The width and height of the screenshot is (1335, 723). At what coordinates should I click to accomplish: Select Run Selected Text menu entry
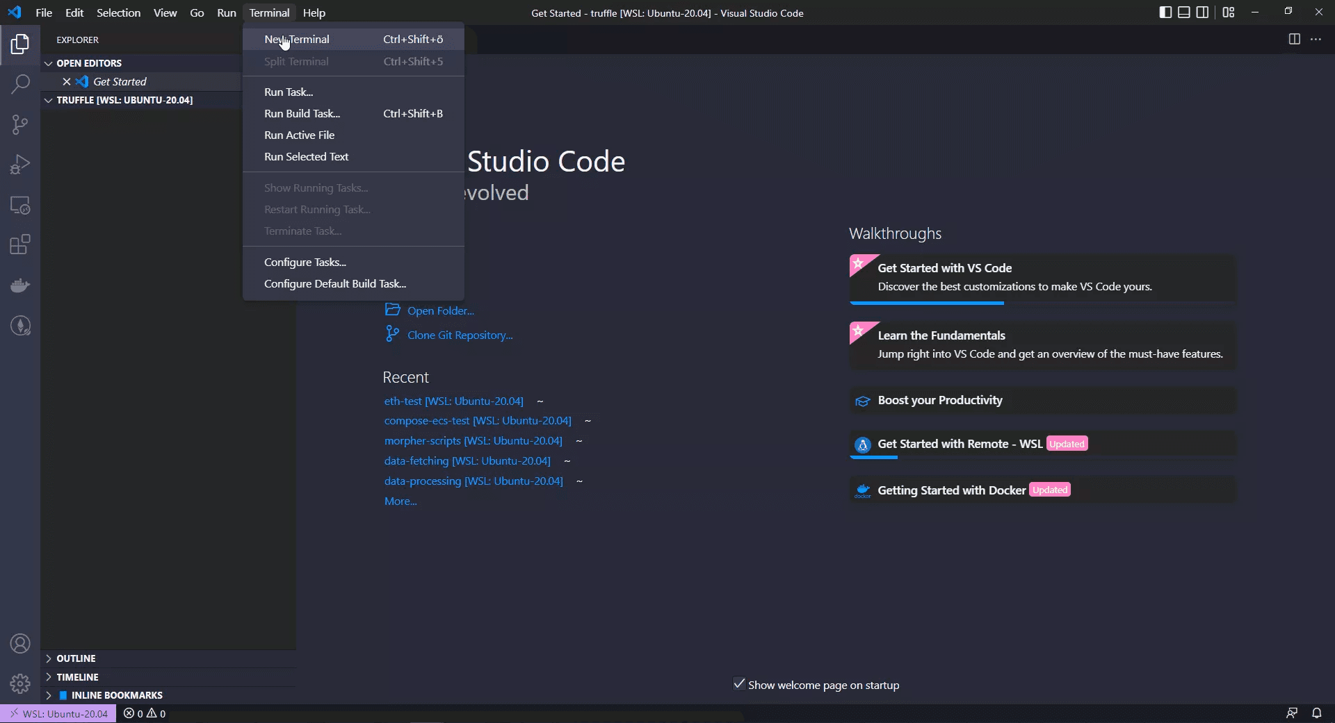tap(353, 156)
